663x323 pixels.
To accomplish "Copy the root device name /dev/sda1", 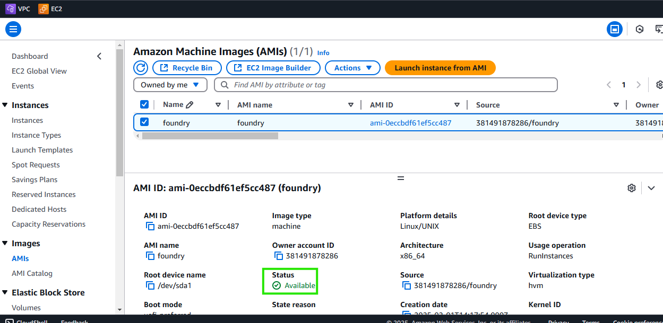I will [150, 286].
